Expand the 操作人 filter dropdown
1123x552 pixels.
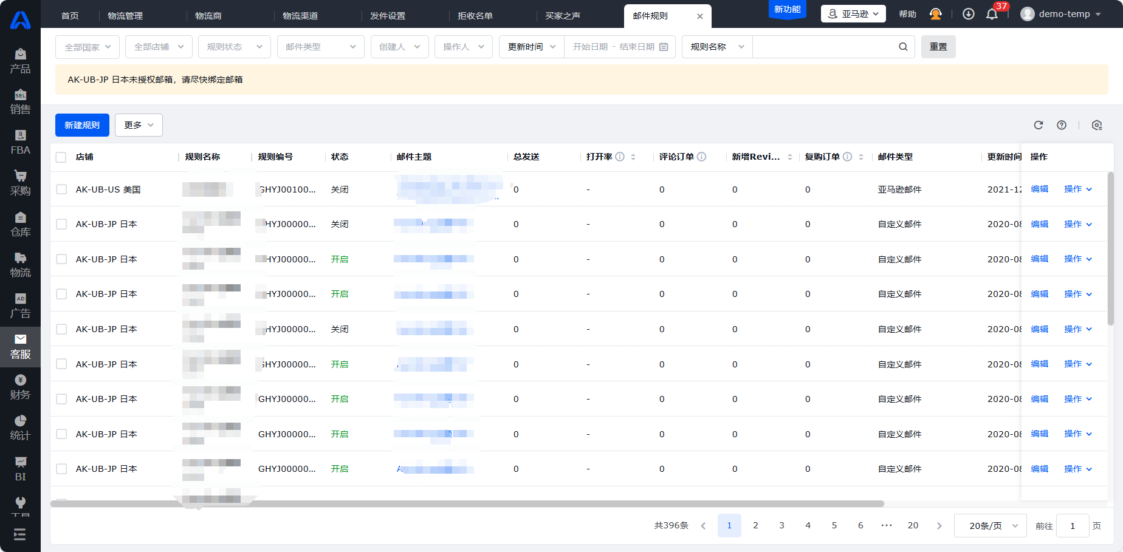click(x=464, y=47)
